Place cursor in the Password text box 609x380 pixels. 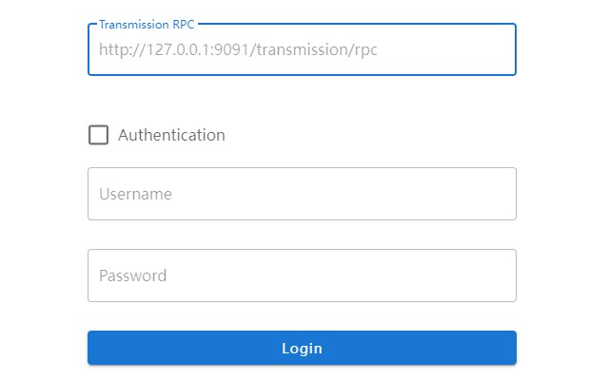(x=302, y=275)
